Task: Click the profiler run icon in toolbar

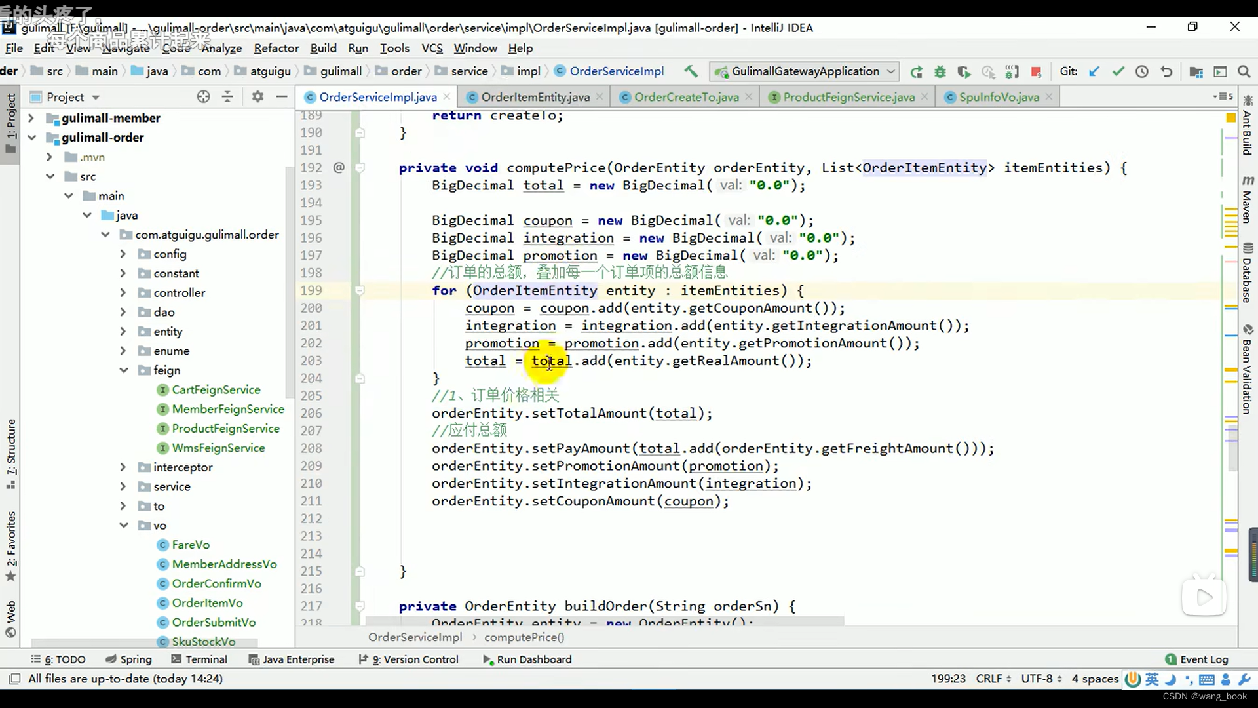Action: point(987,71)
